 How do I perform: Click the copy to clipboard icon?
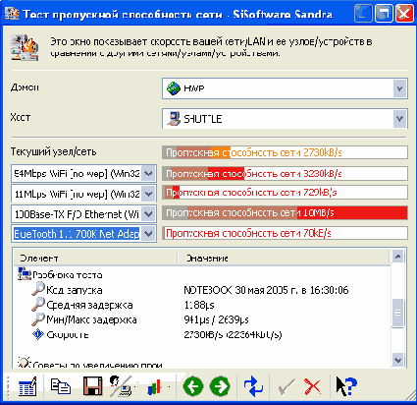(60, 386)
